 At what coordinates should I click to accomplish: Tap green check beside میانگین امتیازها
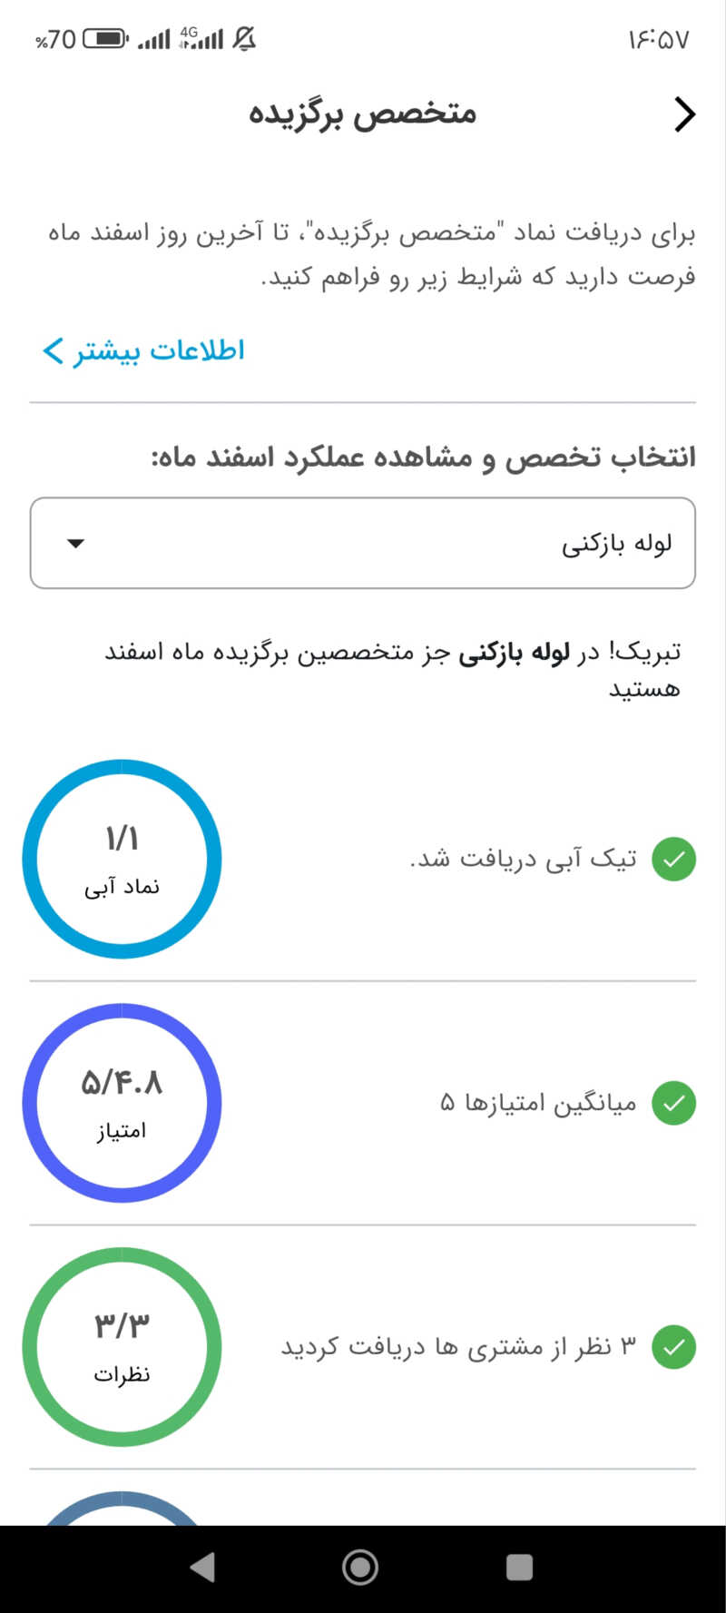coord(673,1103)
